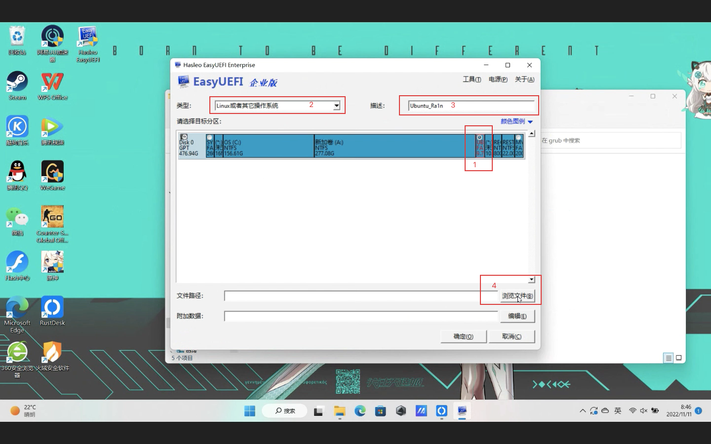Select the SY system partition radio button
Screen dimensions: 711x444
210,138
